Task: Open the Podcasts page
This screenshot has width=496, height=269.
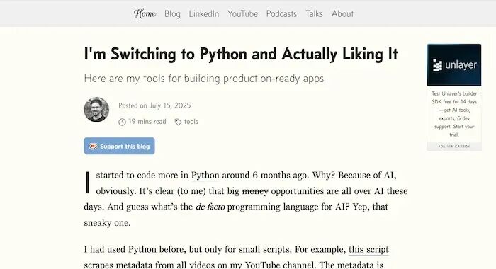Action: [x=281, y=14]
